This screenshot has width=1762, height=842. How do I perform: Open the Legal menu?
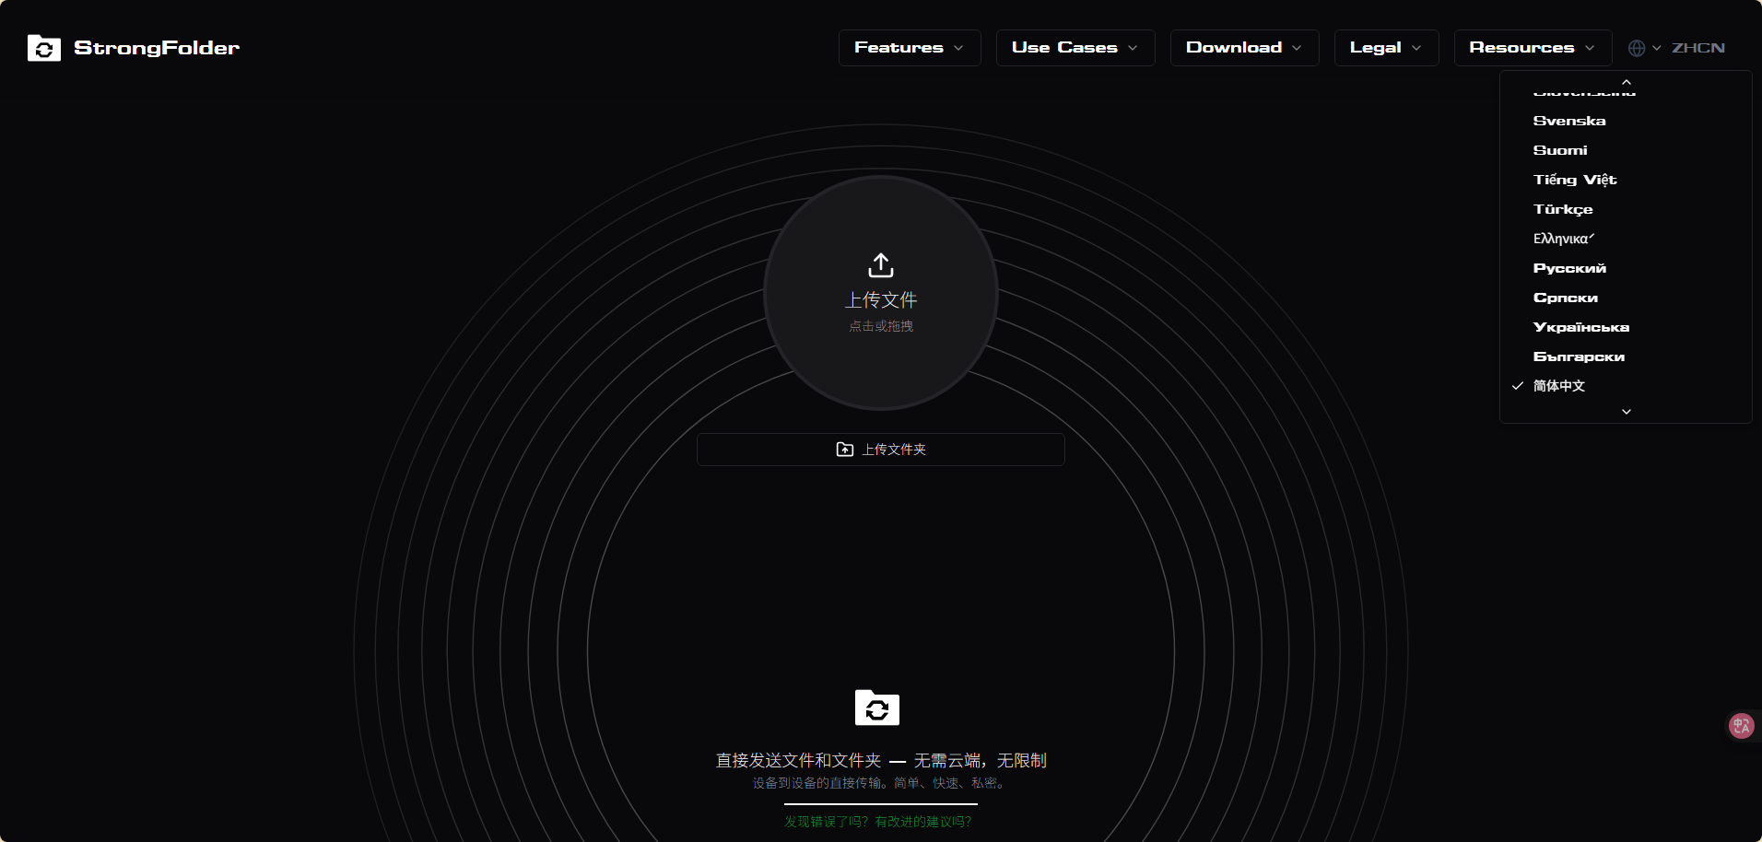coord(1385,47)
